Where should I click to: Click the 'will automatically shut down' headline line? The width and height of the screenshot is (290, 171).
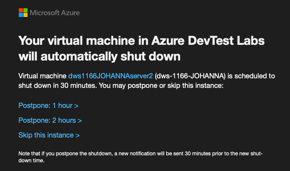pos(100,57)
